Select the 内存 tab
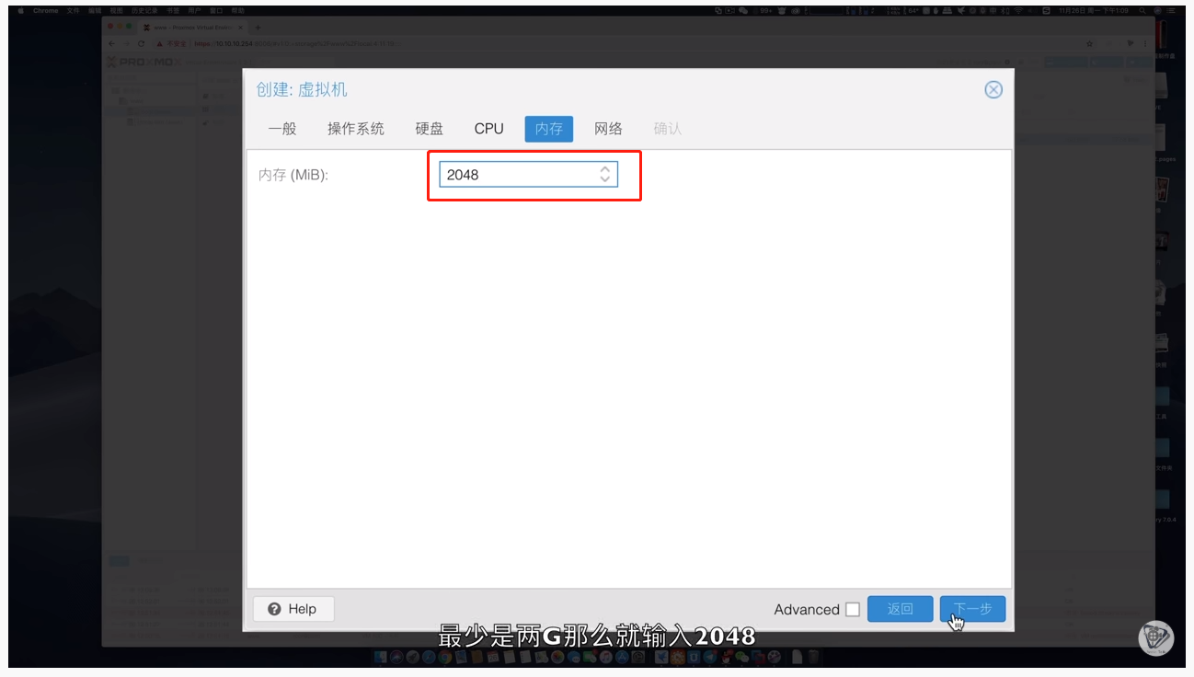 549,129
